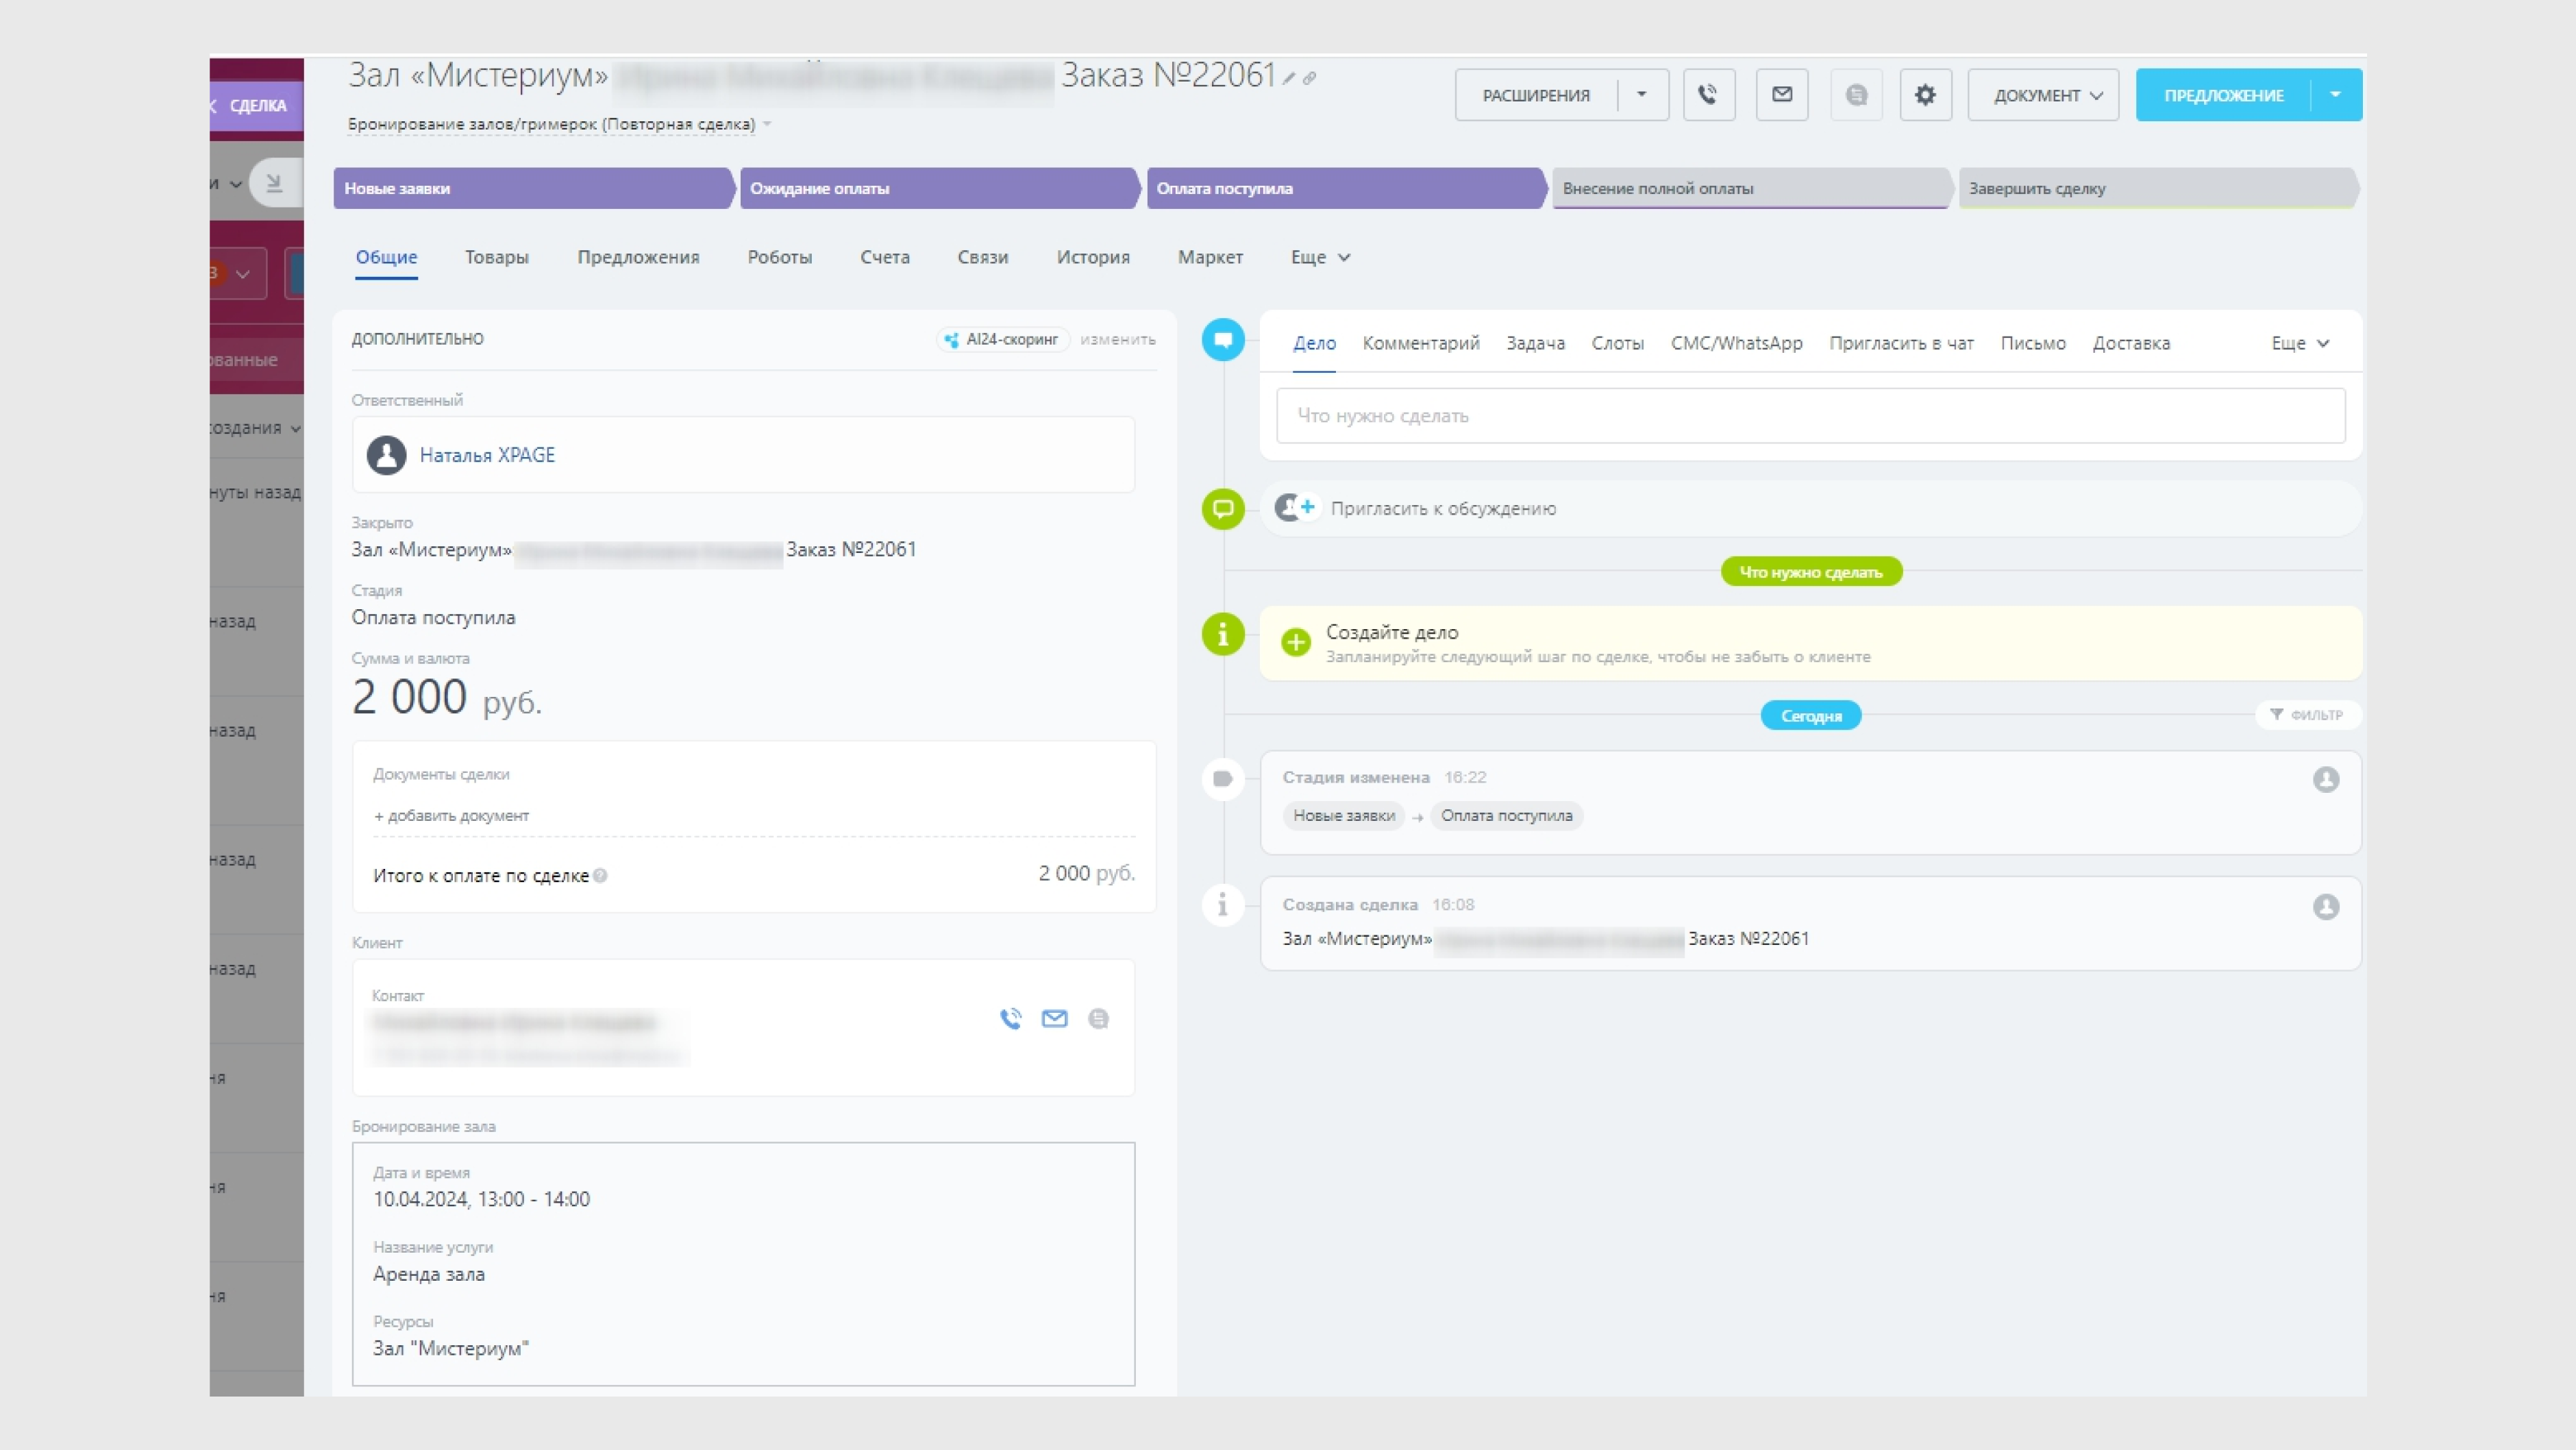Click the green info icon on the timeline

click(x=1222, y=634)
